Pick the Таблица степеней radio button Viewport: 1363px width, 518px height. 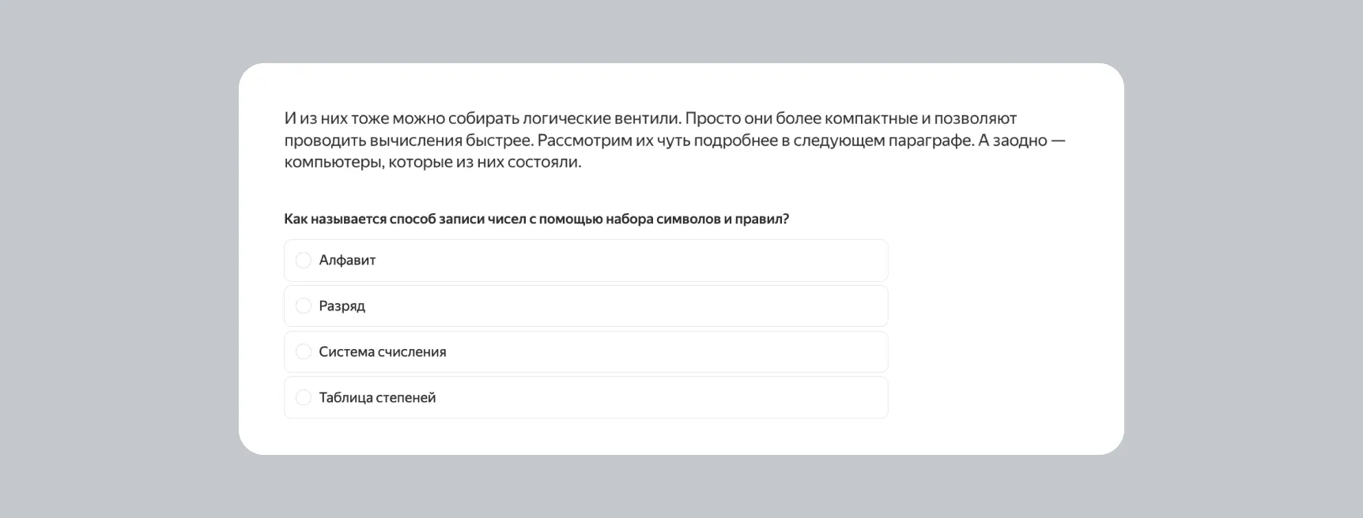click(304, 398)
